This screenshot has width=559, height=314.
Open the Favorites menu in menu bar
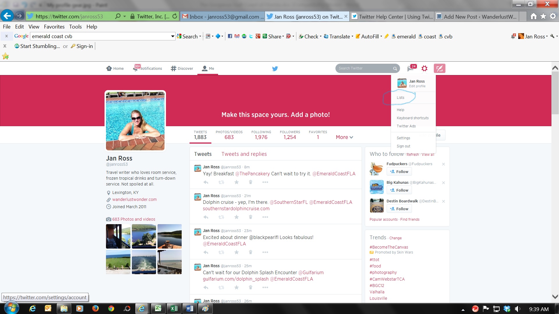point(54,27)
